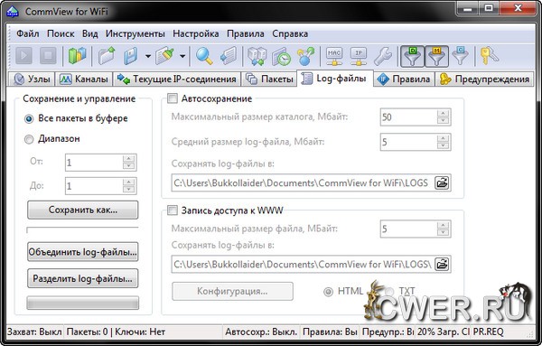Click the Конфигурация... button
542x346 pixels.
232,291
